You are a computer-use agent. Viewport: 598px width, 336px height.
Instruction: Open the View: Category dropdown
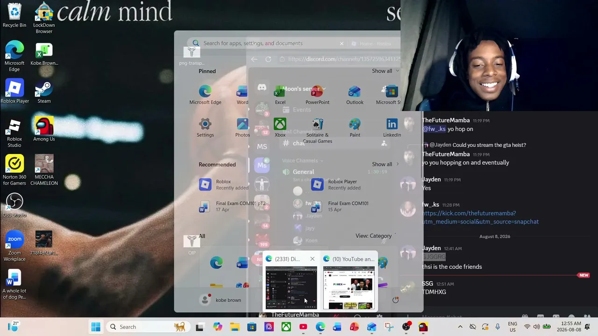coord(376,236)
